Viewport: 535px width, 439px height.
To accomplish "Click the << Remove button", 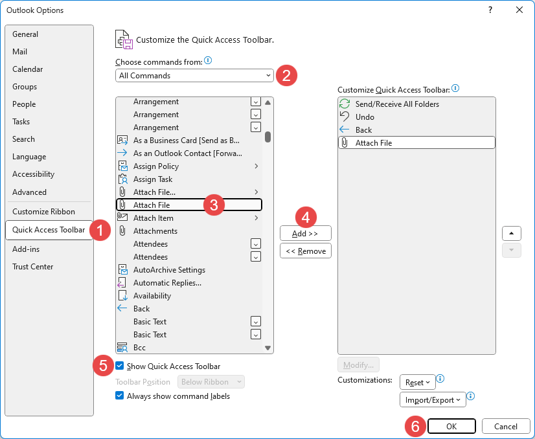I will [305, 251].
